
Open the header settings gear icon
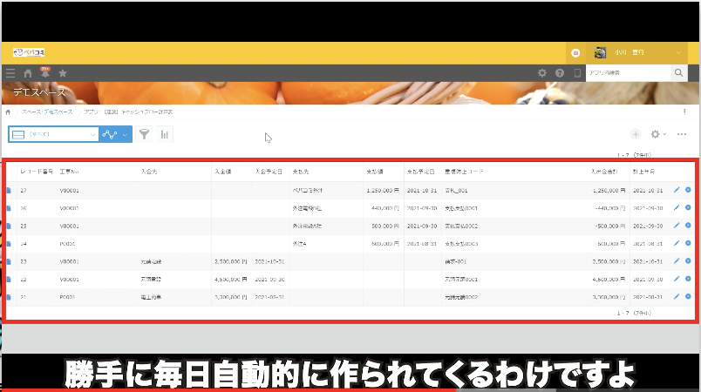(x=542, y=73)
